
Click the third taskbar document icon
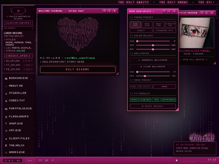point(53,160)
